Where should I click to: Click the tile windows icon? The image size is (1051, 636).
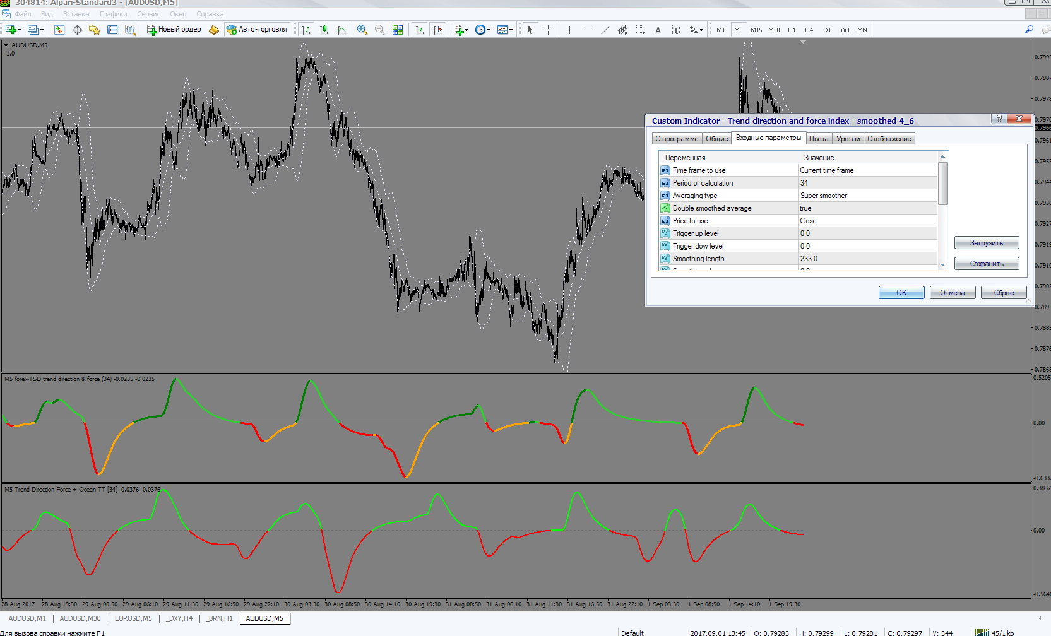(398, 30)
